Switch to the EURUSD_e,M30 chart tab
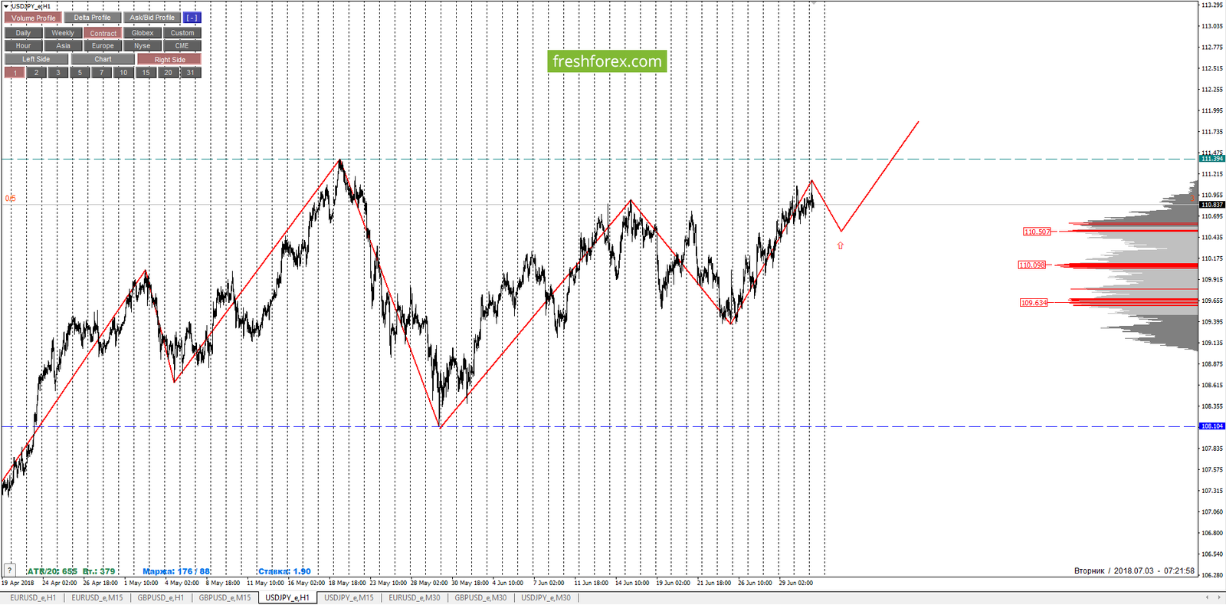 pyautogui.click(x=415, y=598)
